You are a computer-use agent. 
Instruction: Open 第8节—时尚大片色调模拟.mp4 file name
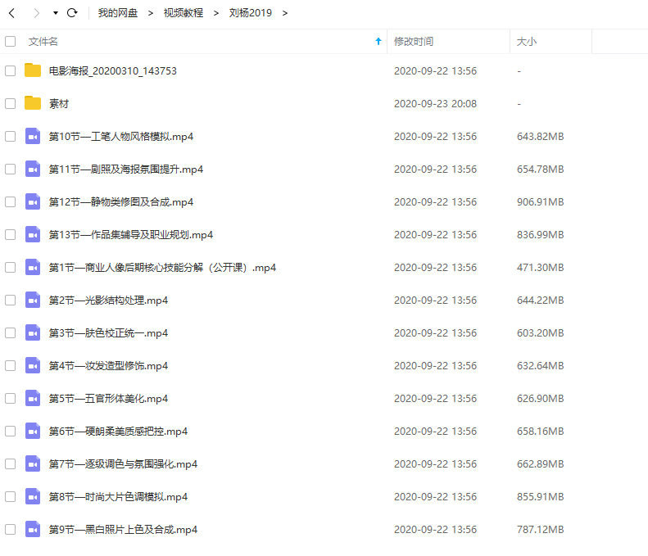pos(118,496)
